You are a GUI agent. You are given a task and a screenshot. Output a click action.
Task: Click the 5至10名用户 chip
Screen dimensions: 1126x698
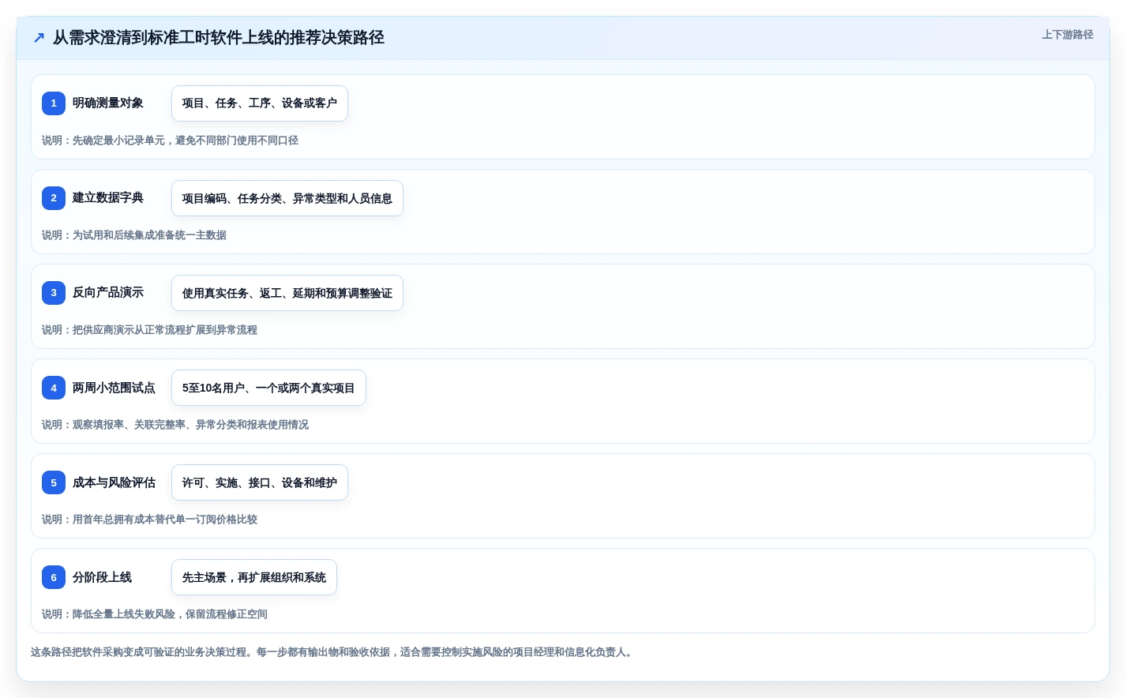268,388
